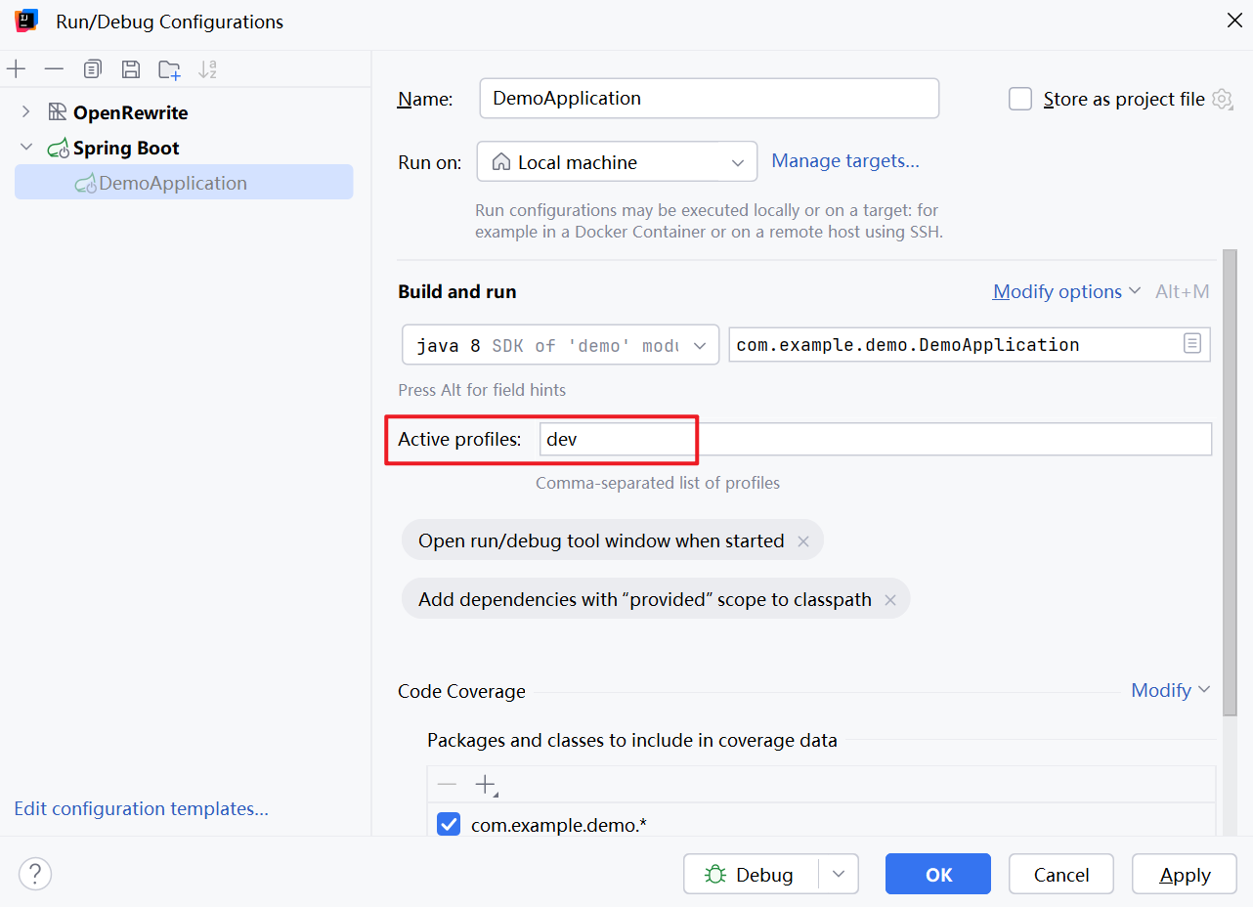The height and width of the screenshot is (907, 1253).
Task: Open the main class field expand icon
Action: (1192, 344)
